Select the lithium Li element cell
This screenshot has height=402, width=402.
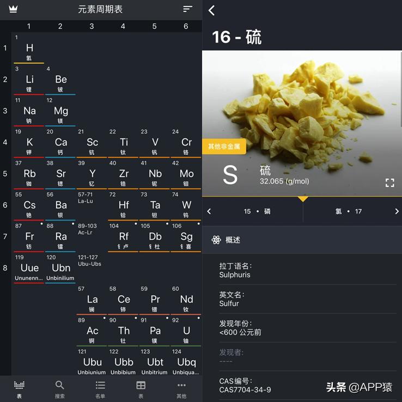[29, 80]
